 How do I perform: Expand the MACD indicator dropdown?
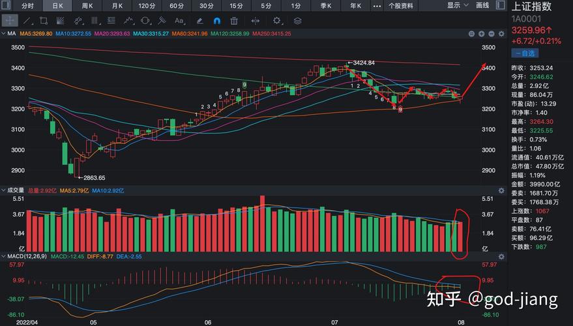click(3, 256)
